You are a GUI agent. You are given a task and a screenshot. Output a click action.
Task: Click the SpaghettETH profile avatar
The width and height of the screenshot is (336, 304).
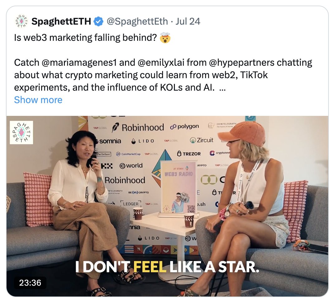[21, 21]
